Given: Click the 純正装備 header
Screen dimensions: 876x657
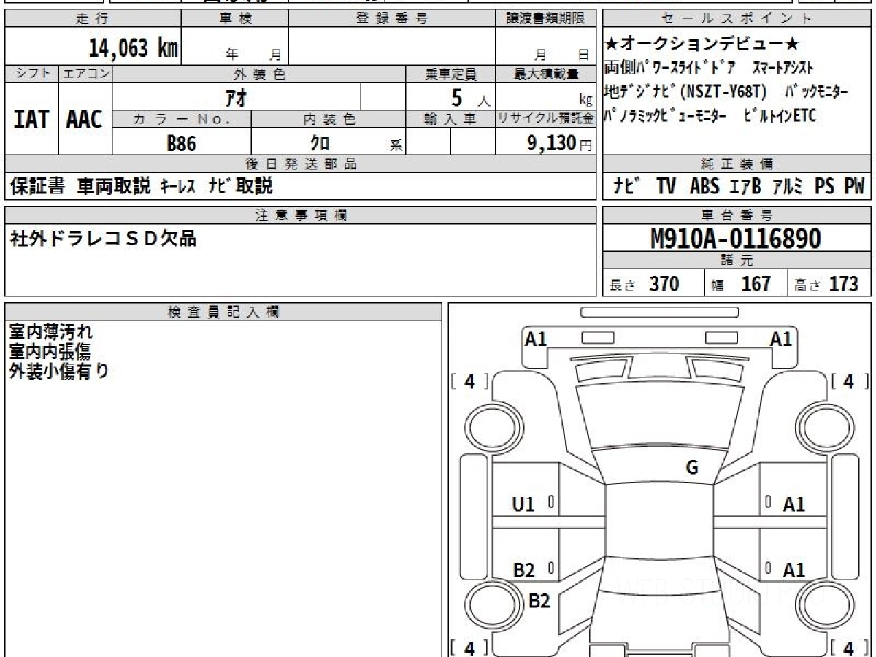Looking at the screenshot, I should pyautogui.click(x=737, y=164).
